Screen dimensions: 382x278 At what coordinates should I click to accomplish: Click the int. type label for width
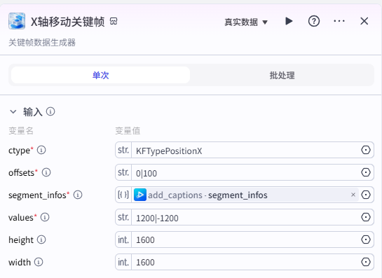pos(123,262)
